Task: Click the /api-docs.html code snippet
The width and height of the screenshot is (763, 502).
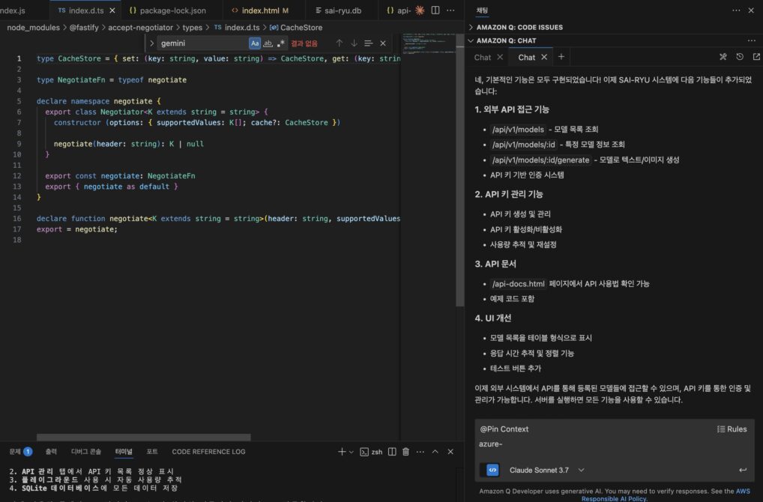Action: pos(518,283)
